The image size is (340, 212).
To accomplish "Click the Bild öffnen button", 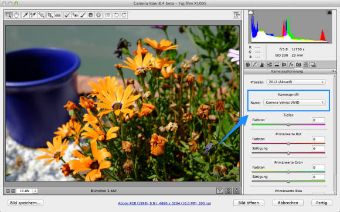I will [249, 203].
